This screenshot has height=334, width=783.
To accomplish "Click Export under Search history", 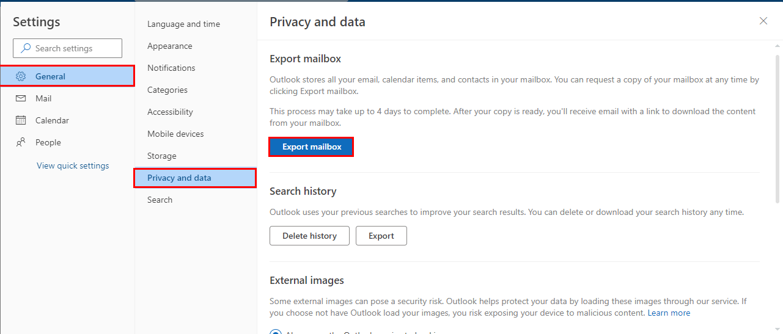I will pyautogui.click(x=381, y=236).
